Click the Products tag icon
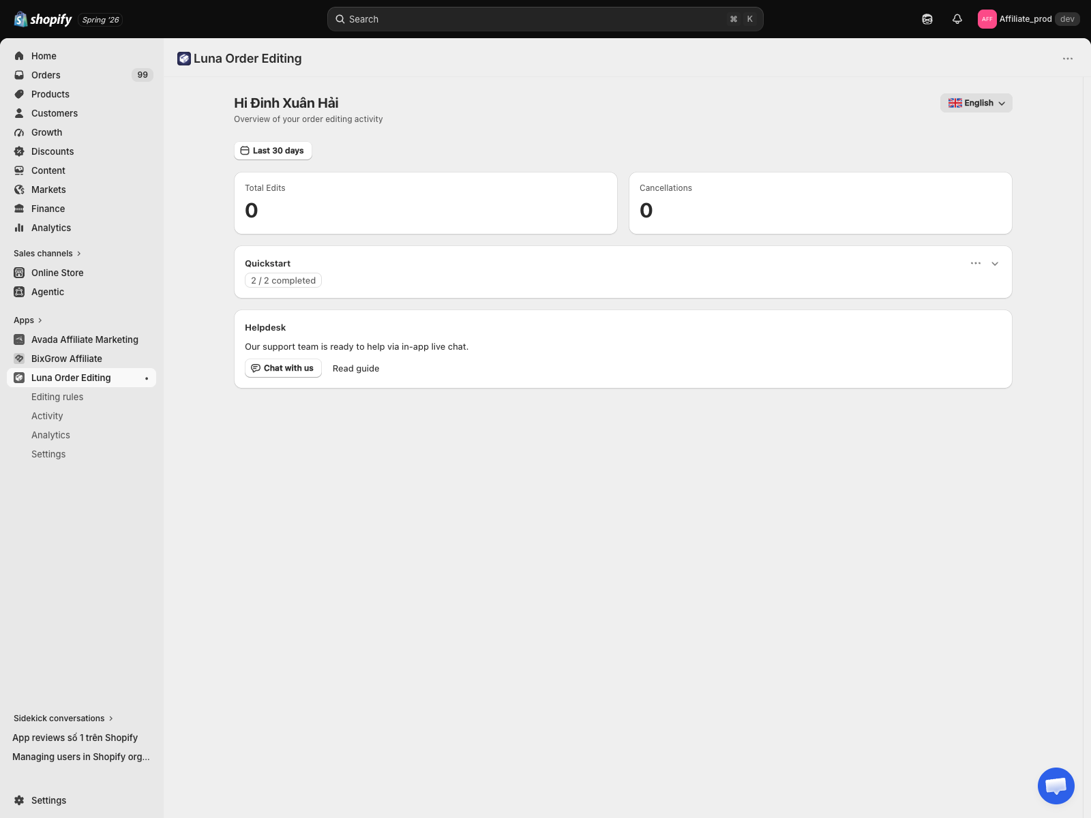This screenshot has width=1091, height=818. tap(19, 94)
